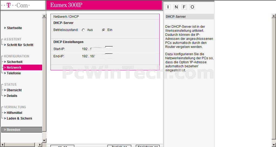Click sidebar vertical scrollbar down arrow
The image size is (276, 147).
point(44,140)
